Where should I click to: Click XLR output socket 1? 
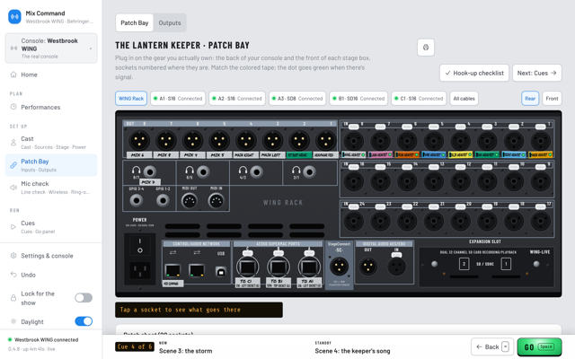(325, 140)
